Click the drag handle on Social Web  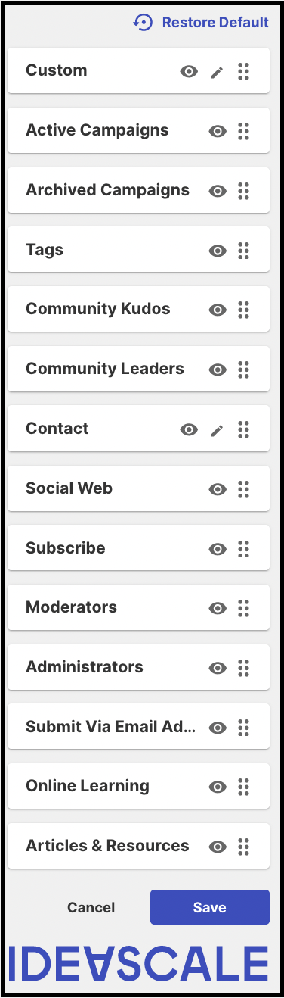tap(243, 489)
